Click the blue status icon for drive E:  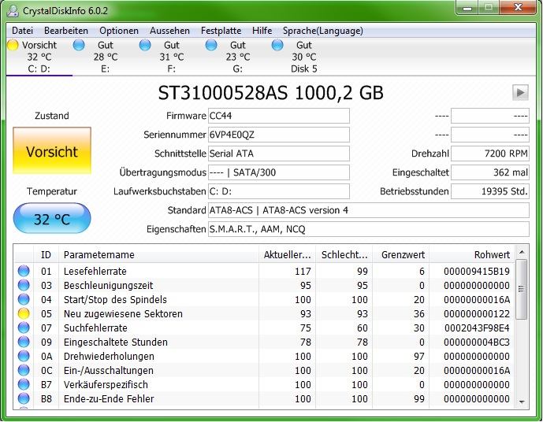tap(79, 45)
